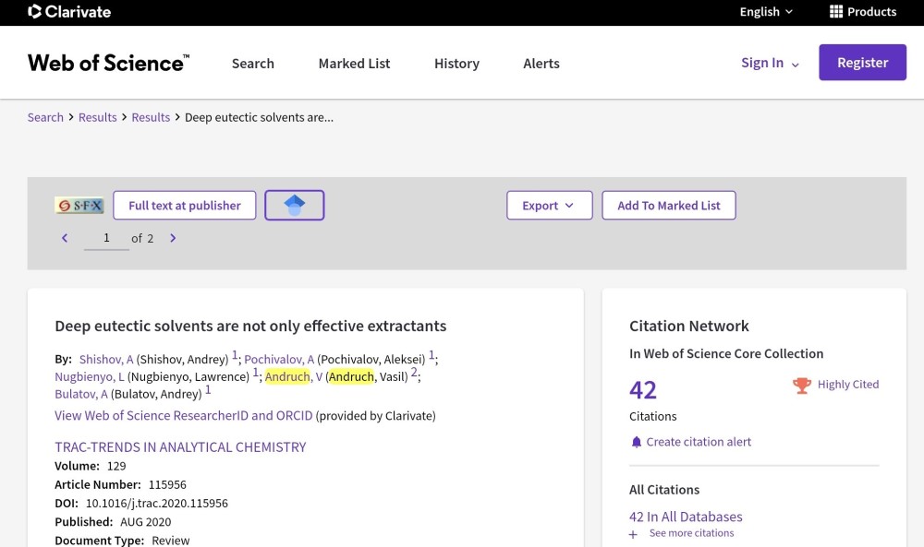Click the citation alert bell icon
This screenshot has height=547, width=924.
click(637, 442)
